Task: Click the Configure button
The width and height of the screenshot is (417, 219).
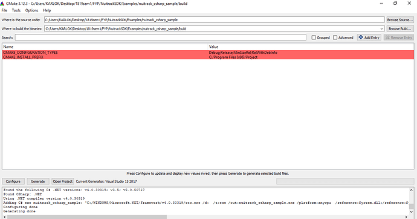Action: click(13, 181)
